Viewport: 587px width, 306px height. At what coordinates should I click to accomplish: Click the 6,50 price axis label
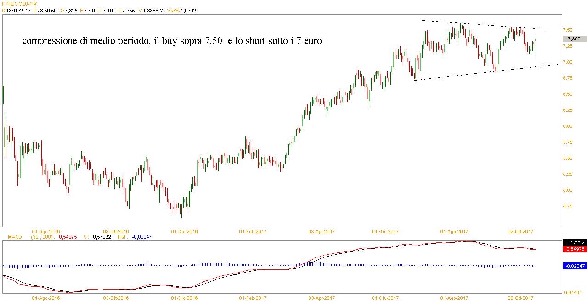tap(568, 94)
